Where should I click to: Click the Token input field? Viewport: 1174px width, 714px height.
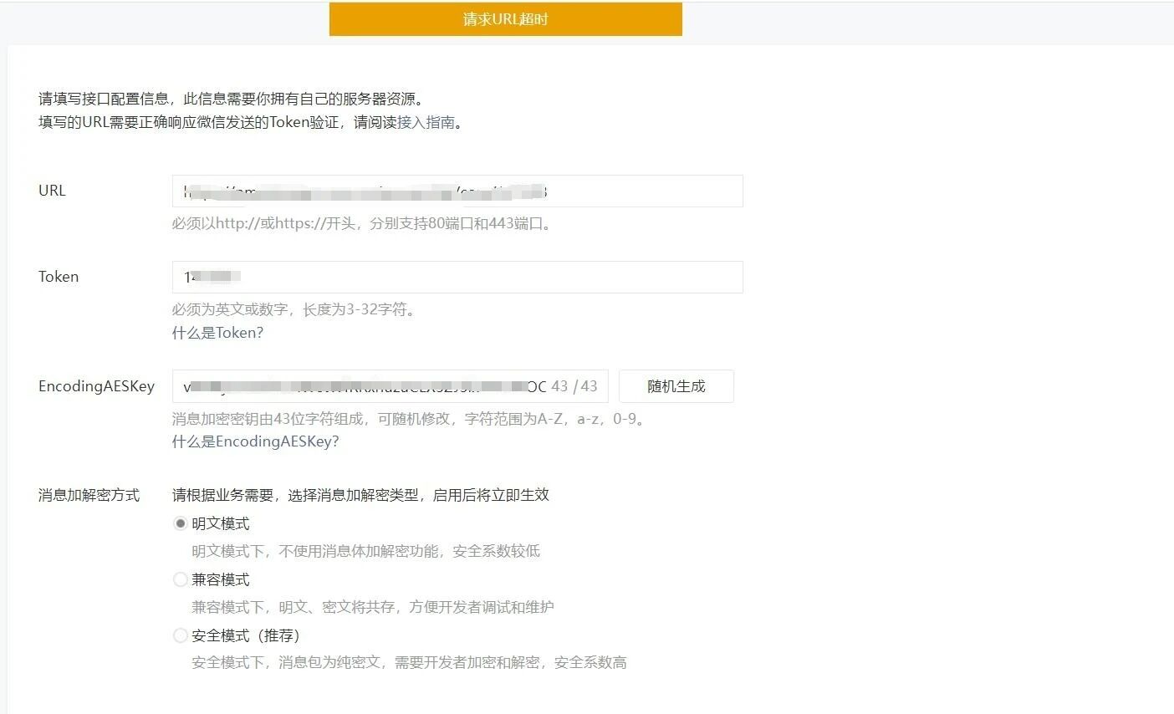457,278
